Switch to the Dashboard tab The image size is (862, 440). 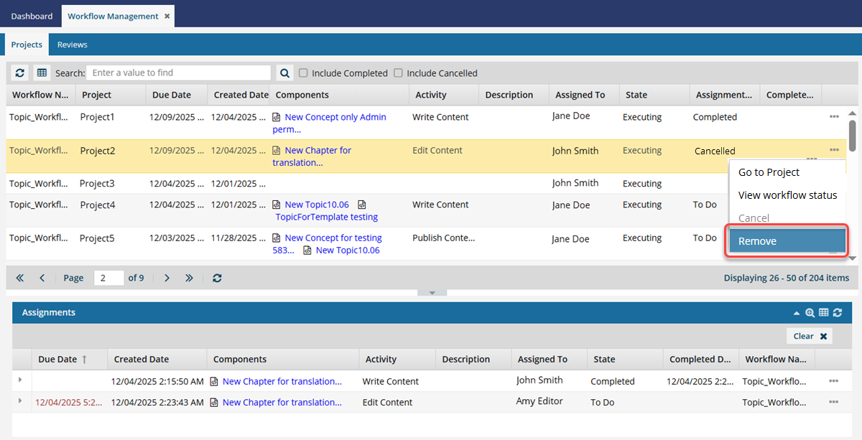32,16
